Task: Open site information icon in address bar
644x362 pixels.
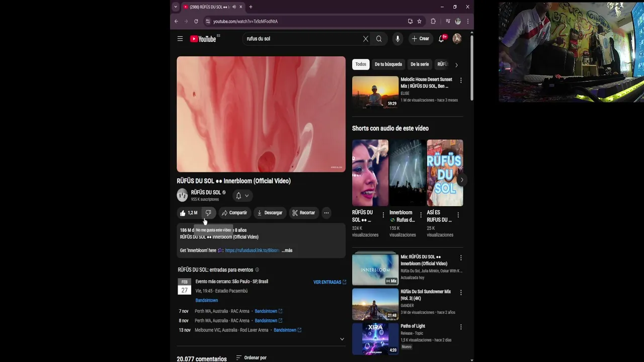Action: 208,21
